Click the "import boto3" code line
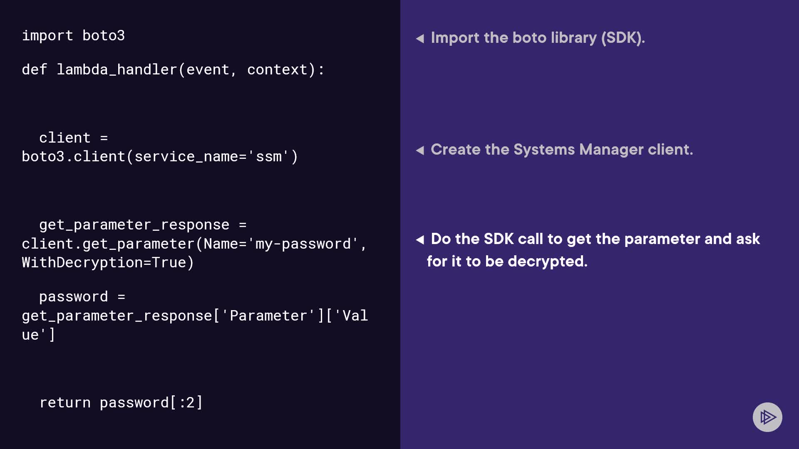This screenshot has width=799, height=449. click(x=73, y=36)
